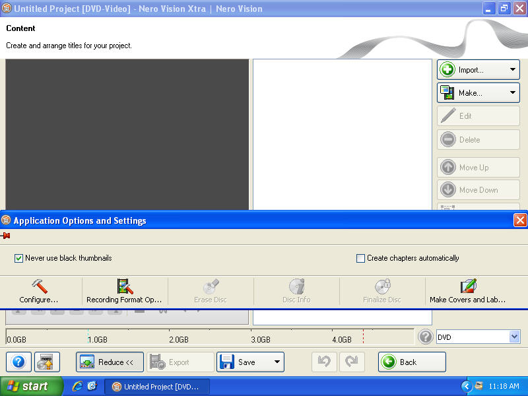The height and width of the screenshot is (396, 528).
Task: Click the grey help icon beside DVD dropdown
Action: click(425, 337)
